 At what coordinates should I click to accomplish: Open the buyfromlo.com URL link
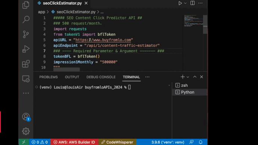pos(103,40)
